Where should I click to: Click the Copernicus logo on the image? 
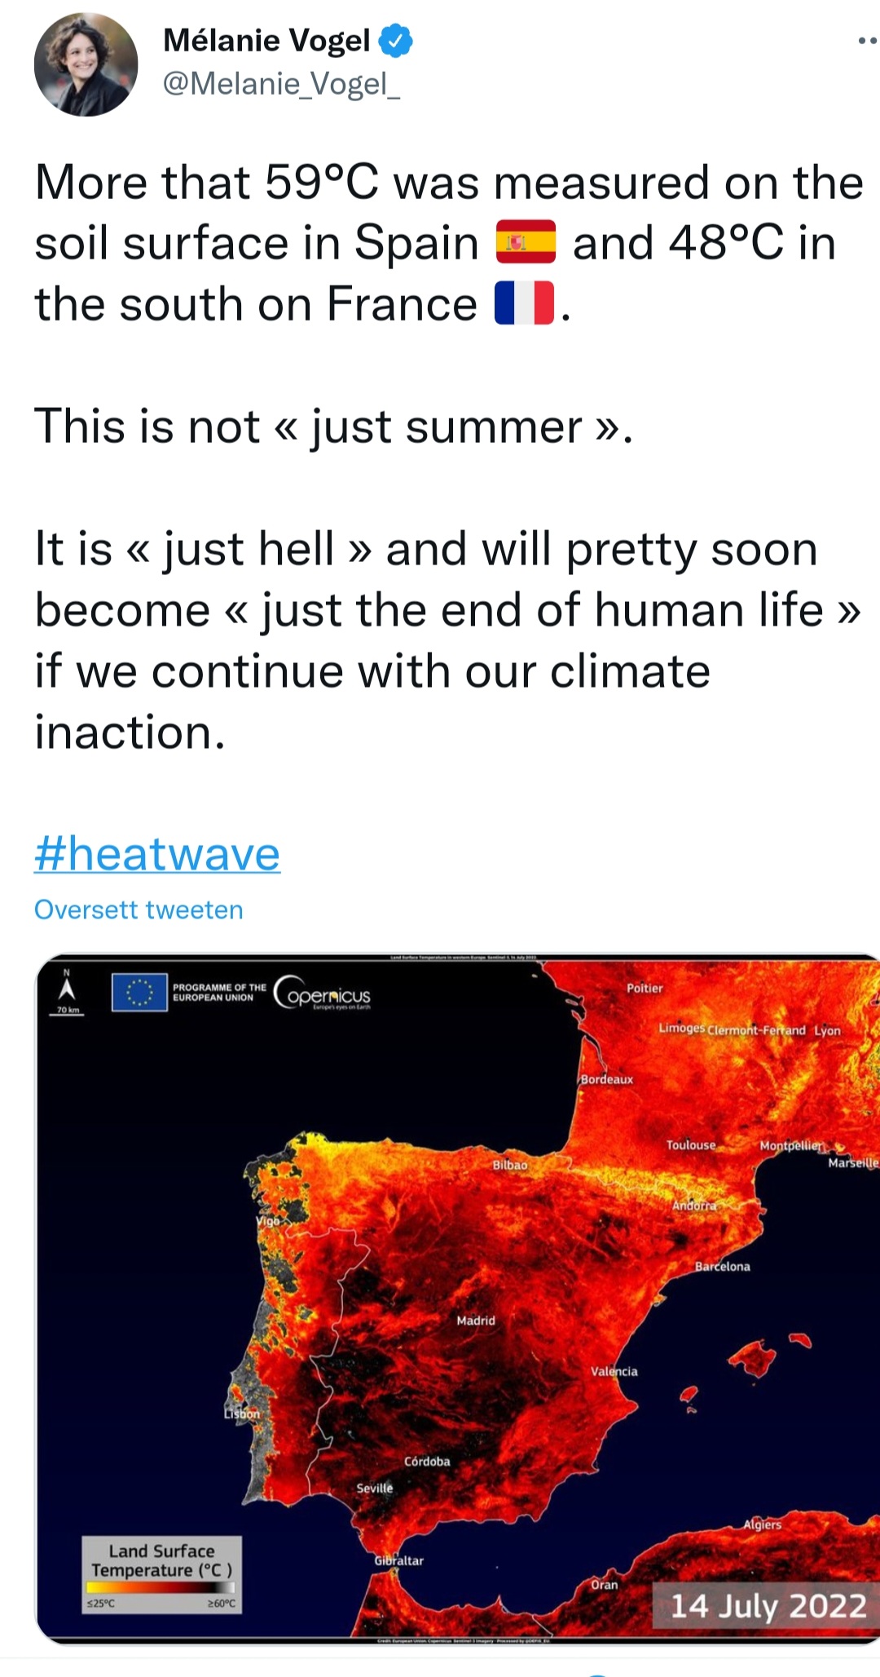(323, 993)
